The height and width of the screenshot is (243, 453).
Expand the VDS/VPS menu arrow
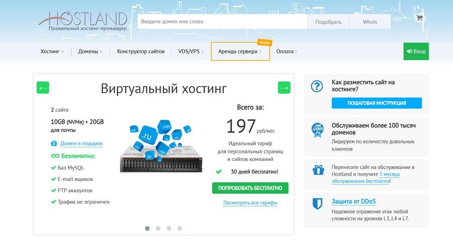[x=203, y=52]
